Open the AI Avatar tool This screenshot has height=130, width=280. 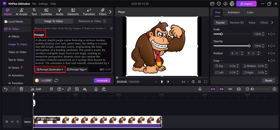tap(22, 12)
